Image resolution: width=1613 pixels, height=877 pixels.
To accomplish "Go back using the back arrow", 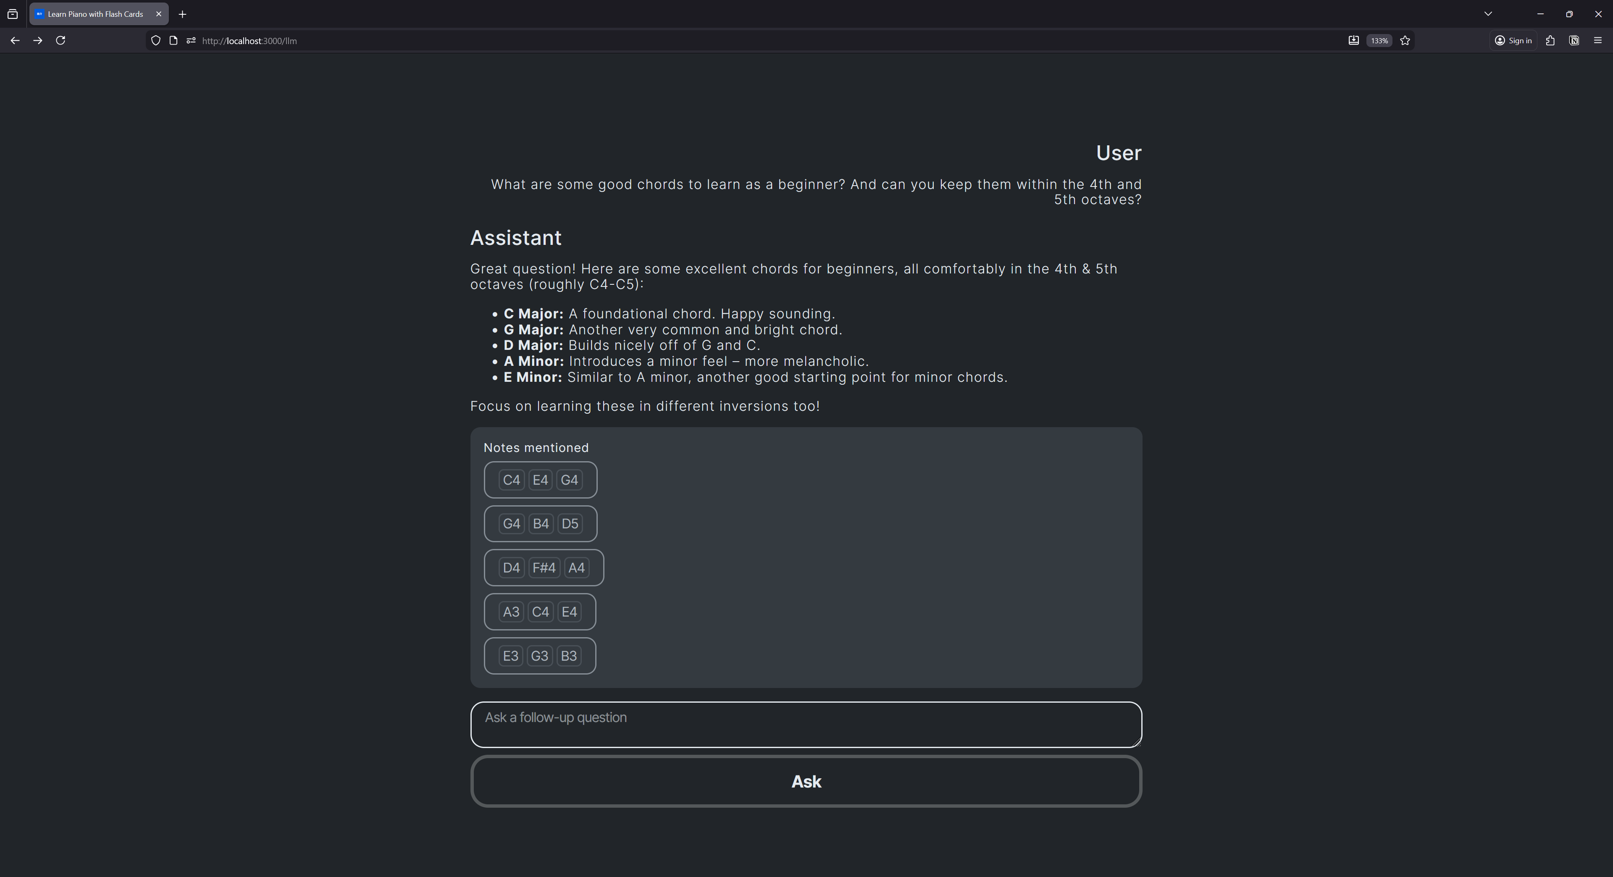I will tap(14, 41).
